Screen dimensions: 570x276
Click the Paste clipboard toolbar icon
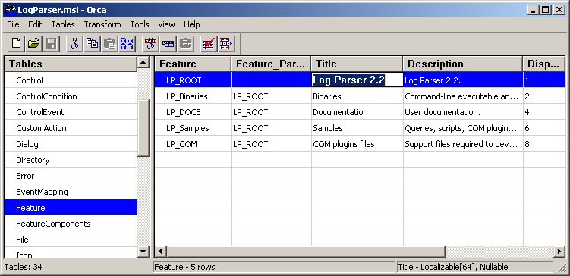click(109, 44)
